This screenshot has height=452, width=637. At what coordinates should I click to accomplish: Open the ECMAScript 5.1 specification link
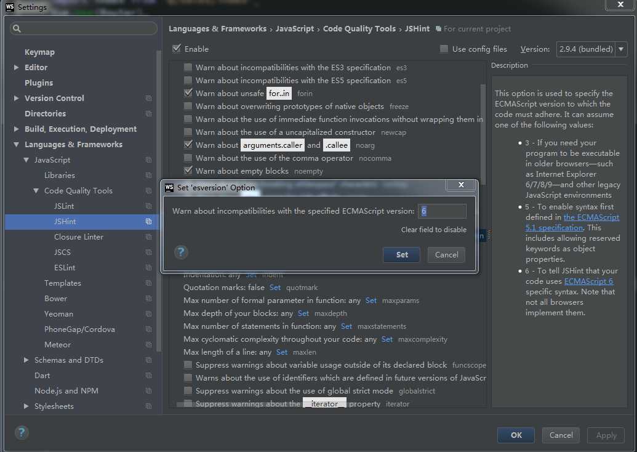572,223
